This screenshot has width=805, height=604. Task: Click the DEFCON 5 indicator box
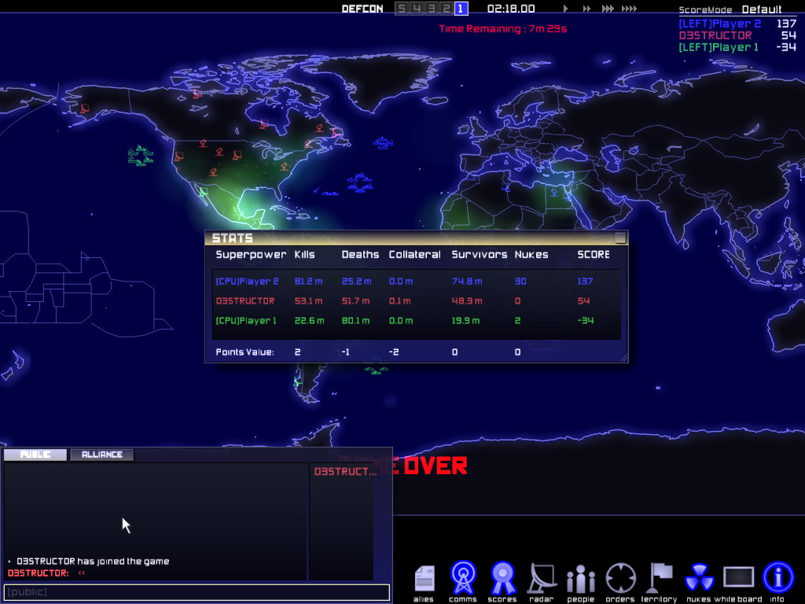pos(402,9)
